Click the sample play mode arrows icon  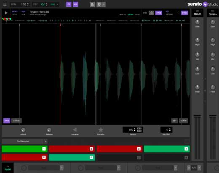24,13
